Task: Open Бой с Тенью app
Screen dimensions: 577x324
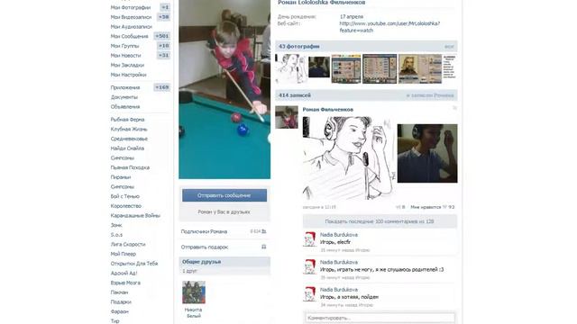Action: 125,196
